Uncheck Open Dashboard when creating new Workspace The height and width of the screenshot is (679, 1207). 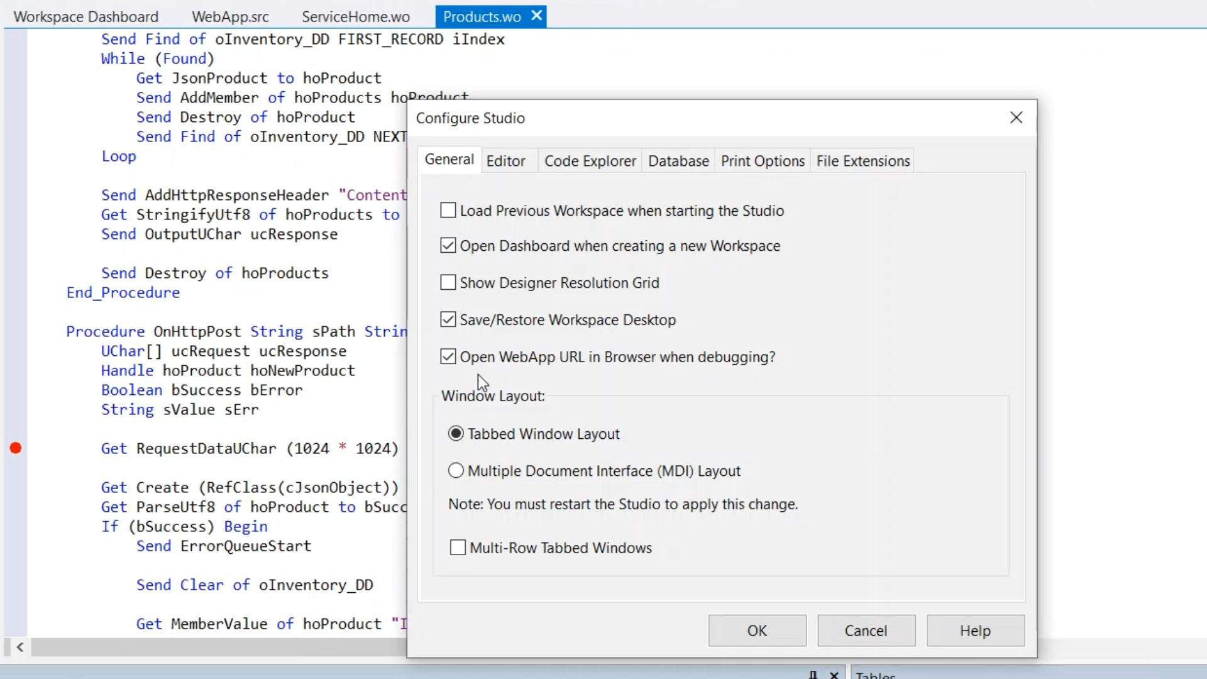[448, 245]
